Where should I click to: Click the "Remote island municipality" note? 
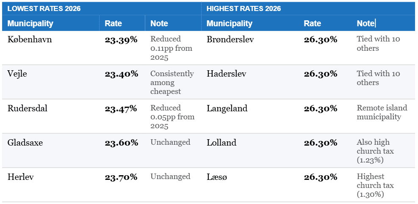tap(382, 112)
